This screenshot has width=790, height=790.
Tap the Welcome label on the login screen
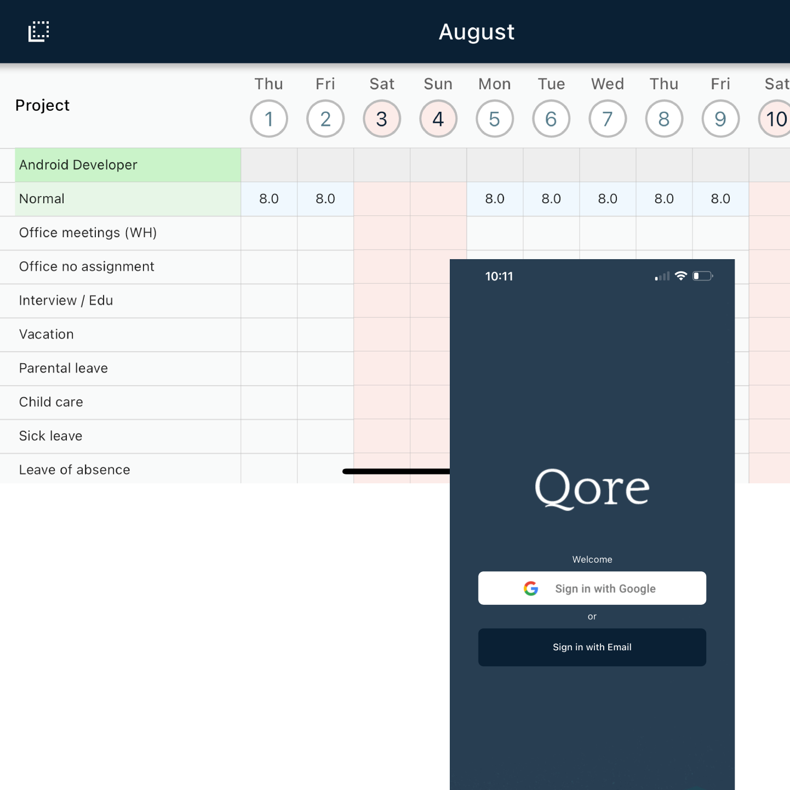(592, 559)
